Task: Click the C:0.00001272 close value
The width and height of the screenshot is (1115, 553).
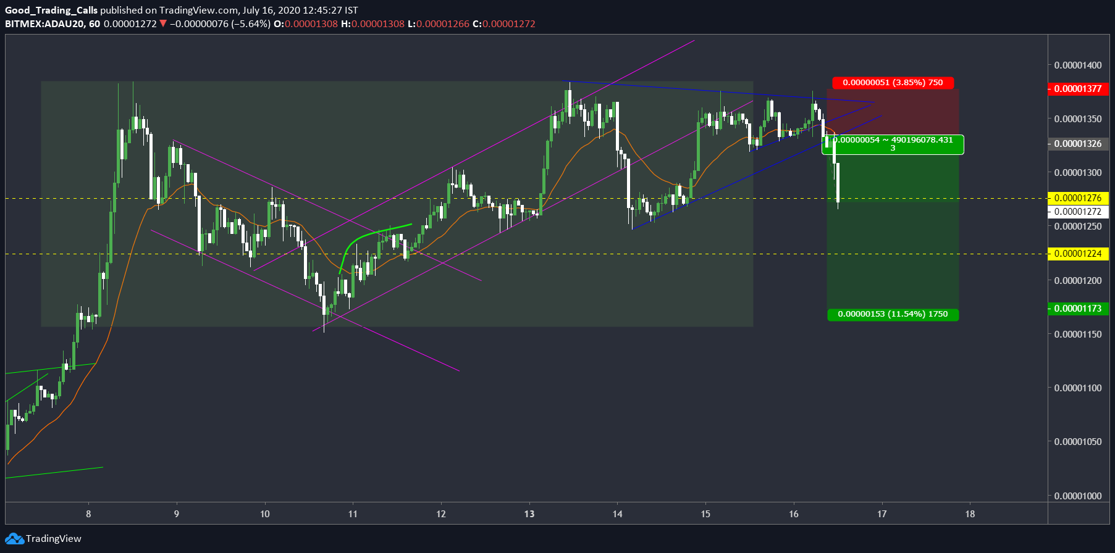Action: coord(504,24)
